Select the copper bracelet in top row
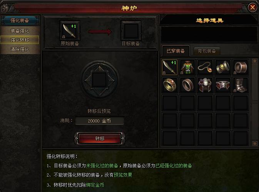Viewport: 259px width, 192px height. pyautogui.click(x=241, y=67)
